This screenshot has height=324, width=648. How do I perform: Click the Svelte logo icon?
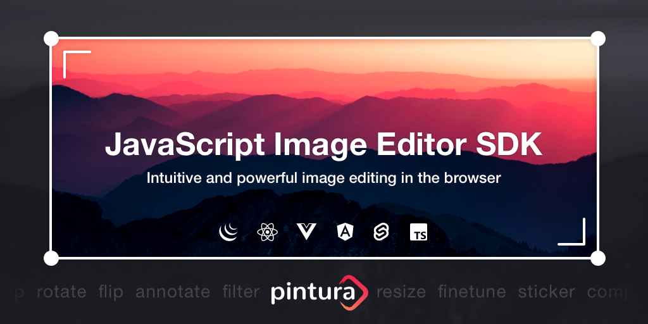380,232
